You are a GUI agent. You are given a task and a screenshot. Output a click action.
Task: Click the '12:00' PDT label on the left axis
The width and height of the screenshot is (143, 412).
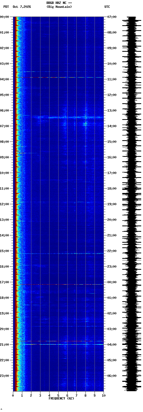point(4,204)
